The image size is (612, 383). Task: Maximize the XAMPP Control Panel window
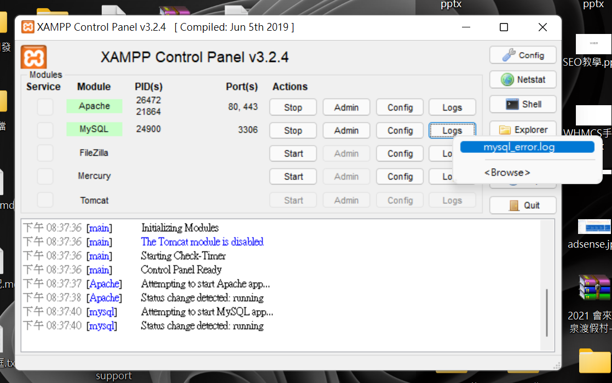[504, 27]
